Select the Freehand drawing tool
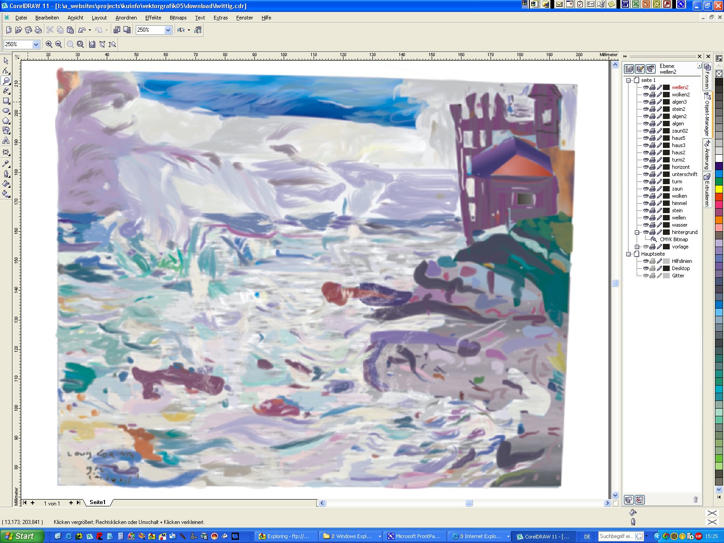724x543 pixels. click(x=6, y=91)
